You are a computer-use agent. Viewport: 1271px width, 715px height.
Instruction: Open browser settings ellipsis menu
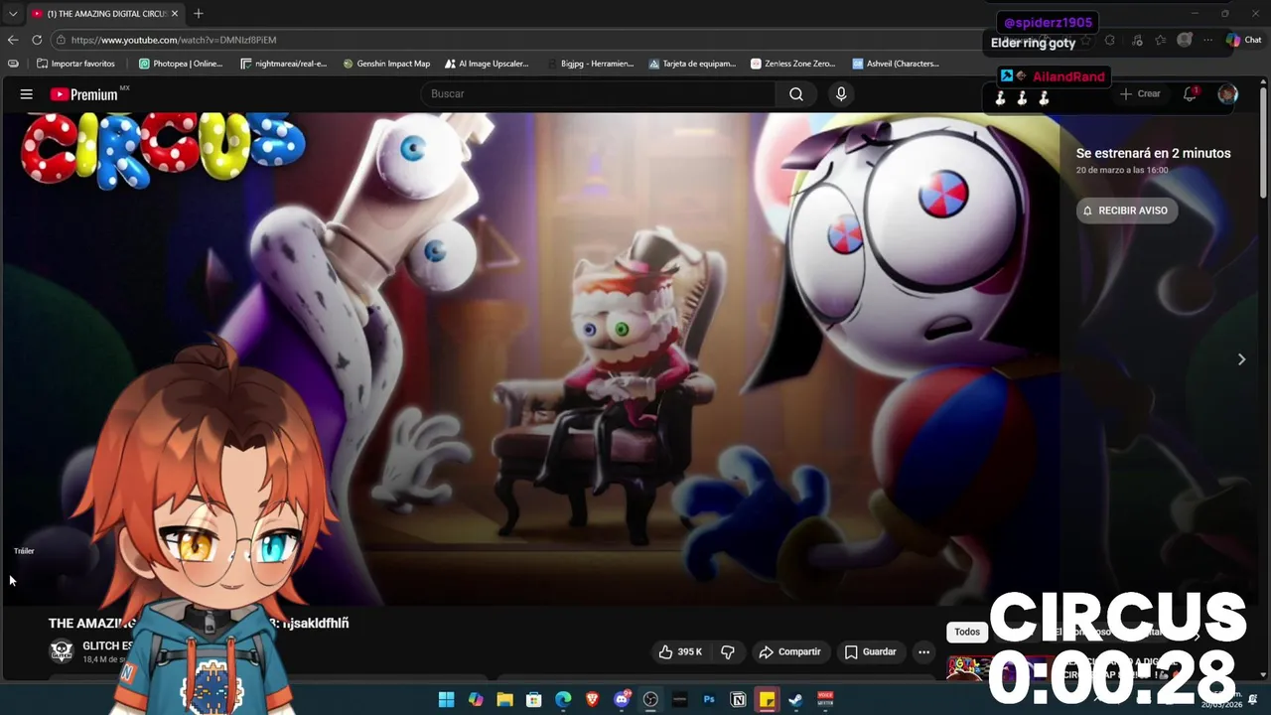pyautogui.click(x=1207, y=40)
